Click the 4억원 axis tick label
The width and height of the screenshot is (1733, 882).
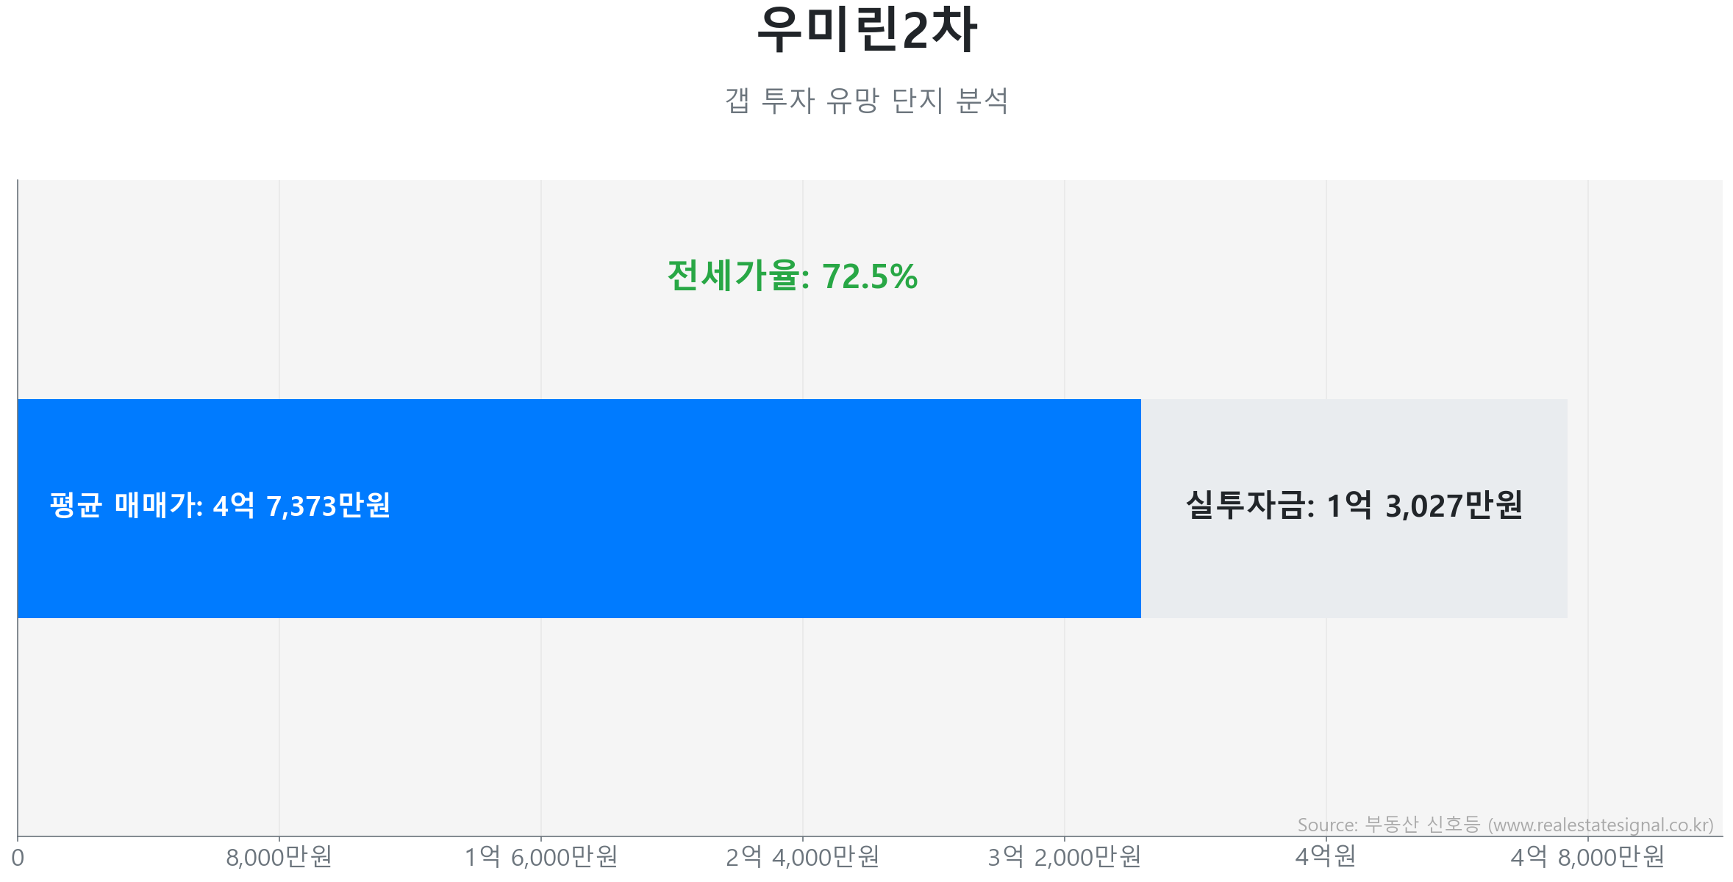1325,857
